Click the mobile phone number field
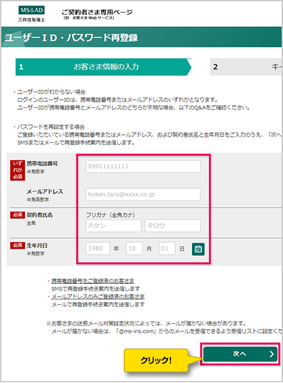 143,167
